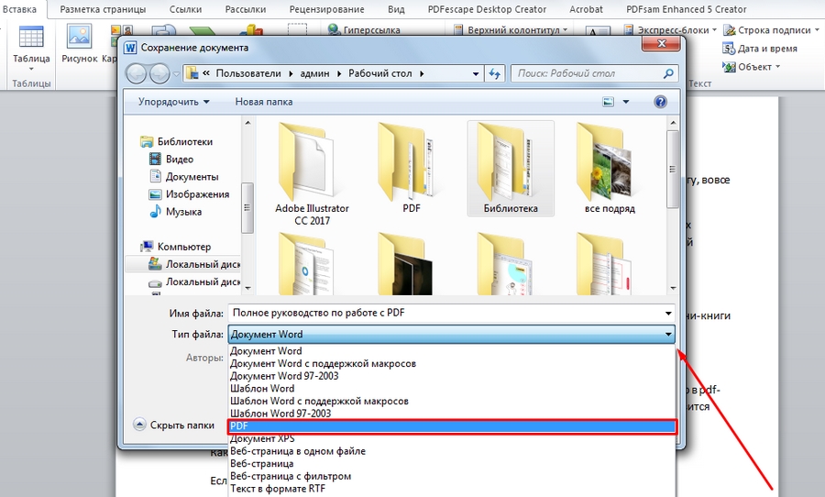Open the Упорядочить dropdown menu
825x497 pixels.
[173, 102]
